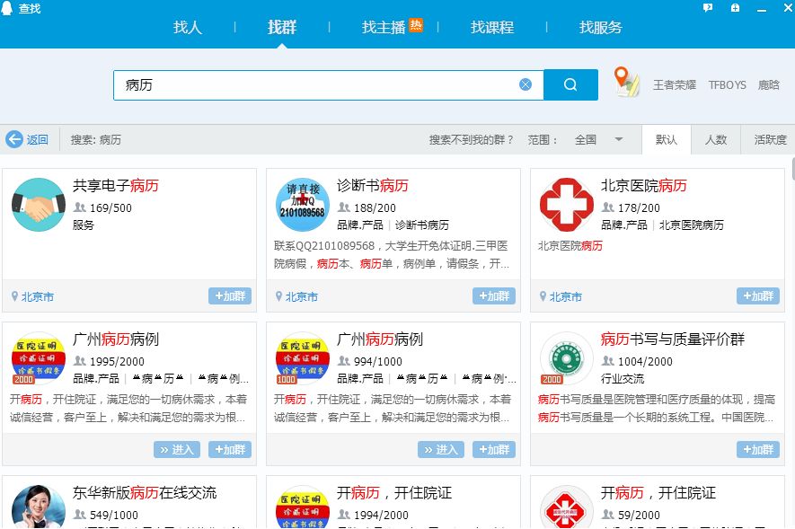The height and width of the screenshot is (529, 795).
Task: Click location pin in 北京医院病历 card
Action: [543, 296]
